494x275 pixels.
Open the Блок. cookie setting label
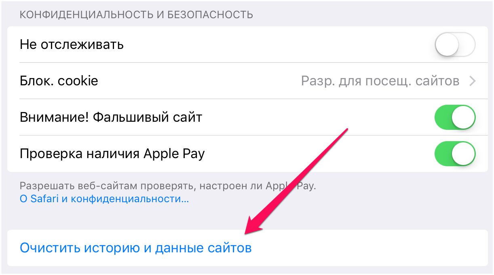(59, 81)
